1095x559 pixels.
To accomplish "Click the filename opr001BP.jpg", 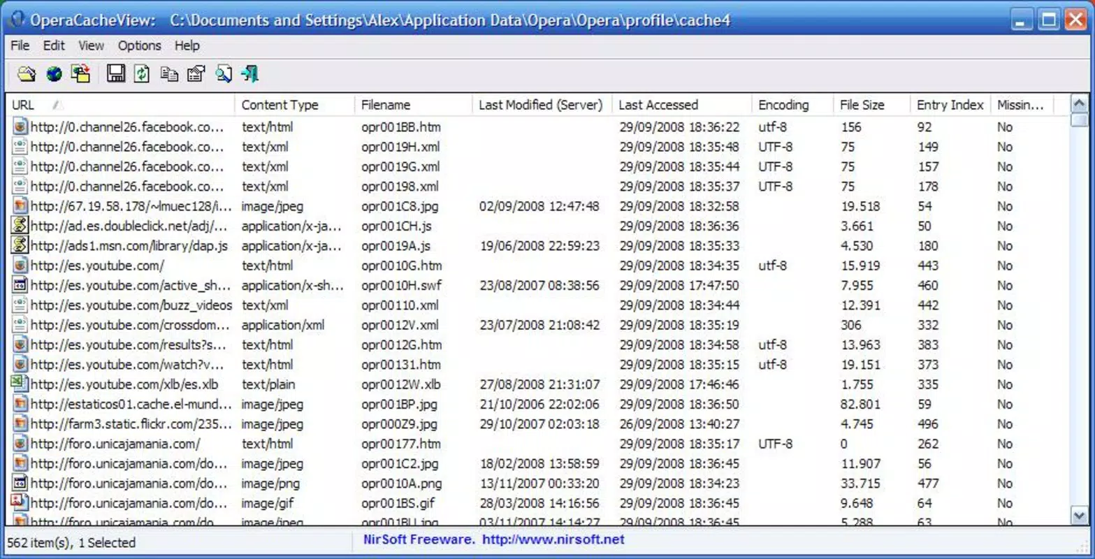I will pos(400,404).
